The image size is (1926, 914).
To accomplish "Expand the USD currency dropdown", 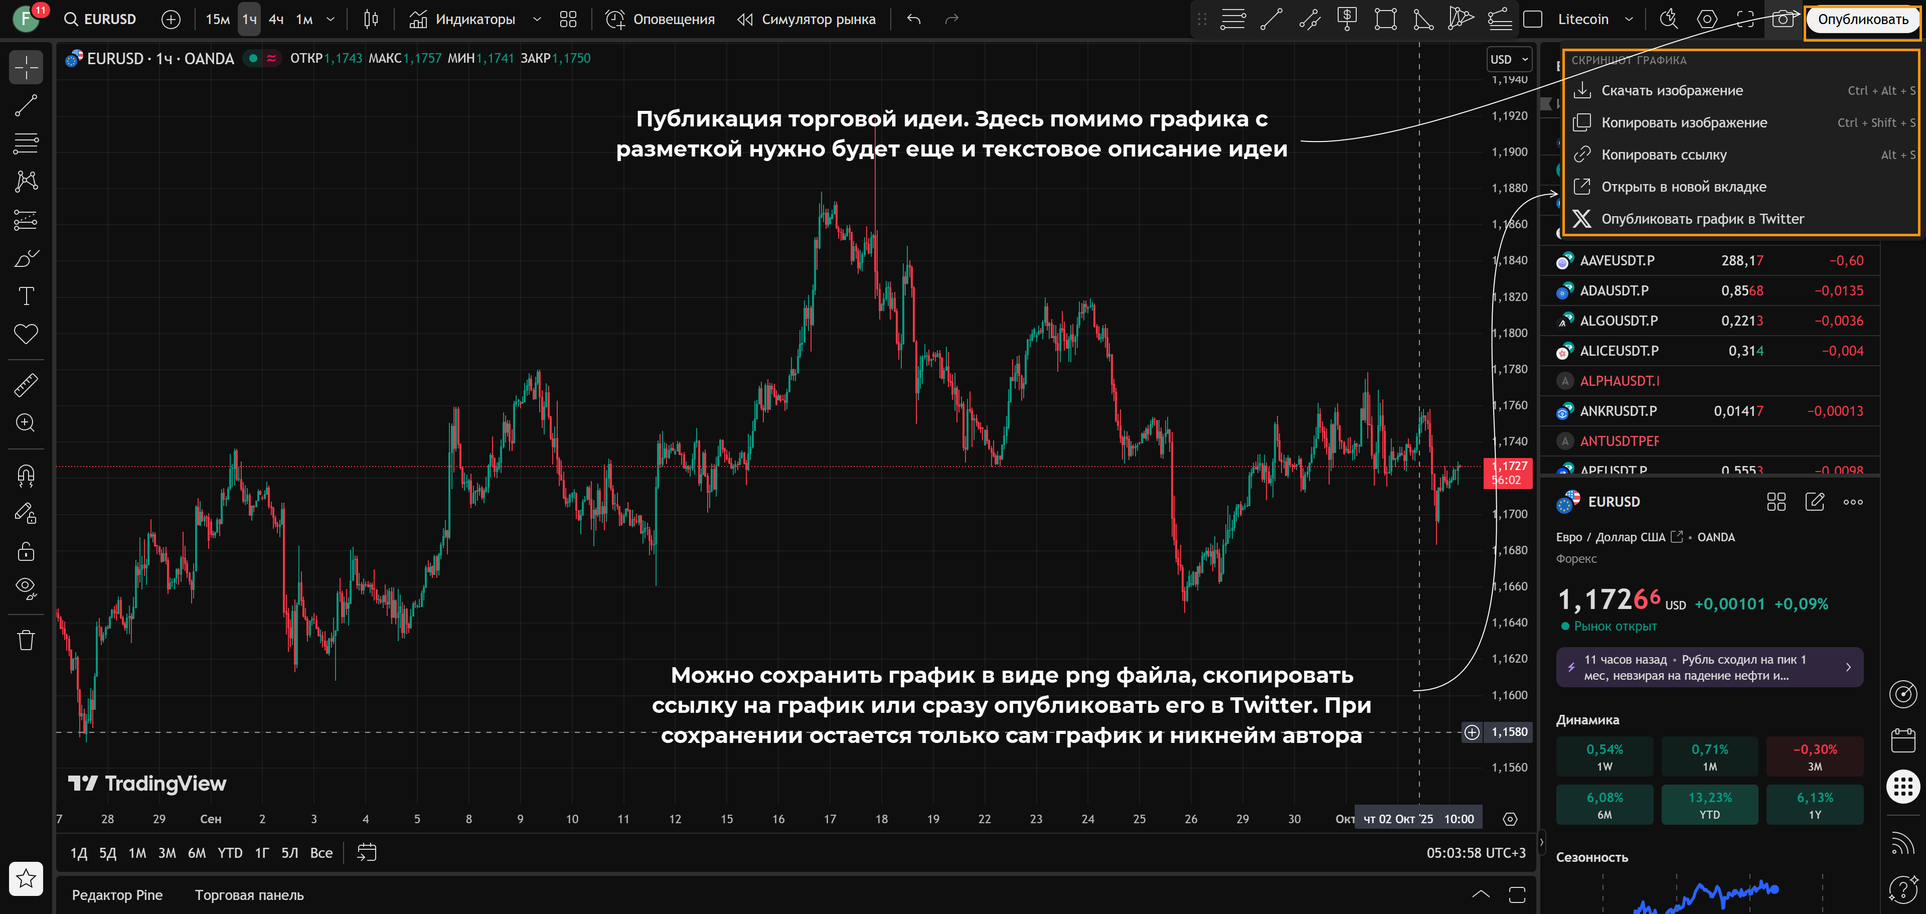I will coord(1509,59).
